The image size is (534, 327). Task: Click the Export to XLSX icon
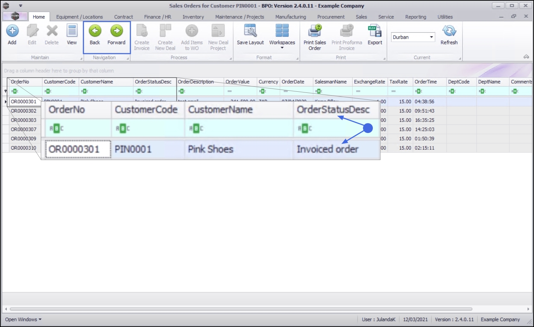[x=375, y=31]
